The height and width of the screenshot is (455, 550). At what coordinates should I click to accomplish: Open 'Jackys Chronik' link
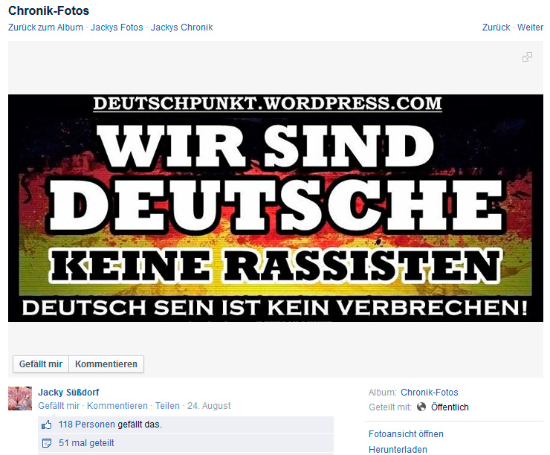point(181,28)
